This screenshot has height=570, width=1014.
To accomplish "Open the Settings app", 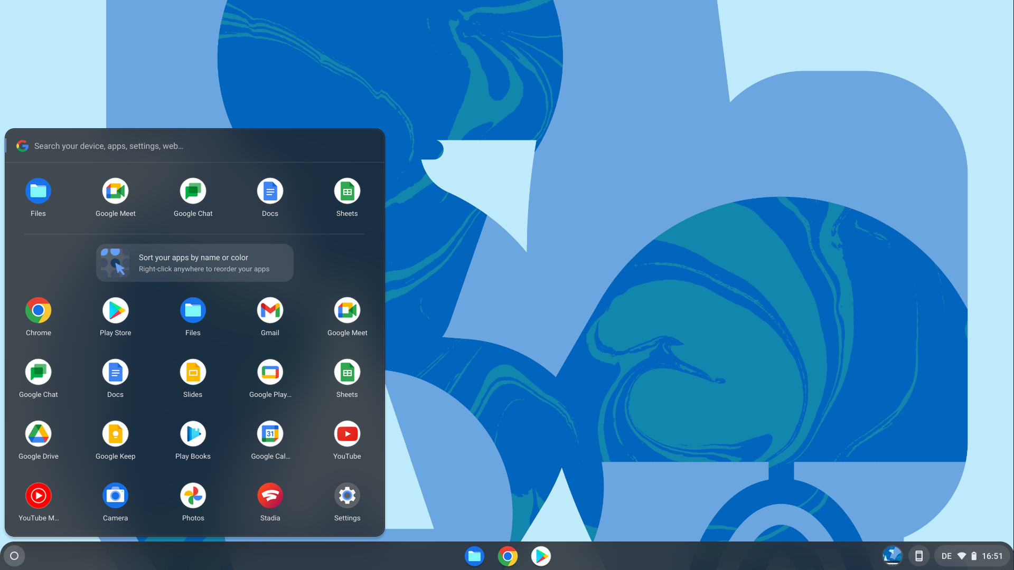I will click(347, 496).
